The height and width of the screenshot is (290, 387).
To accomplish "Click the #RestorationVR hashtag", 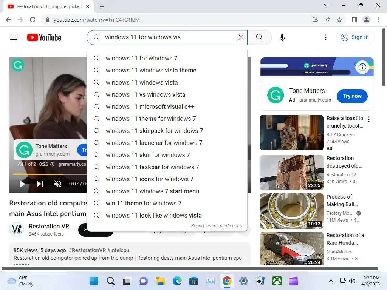I will [x=87, y=250].
